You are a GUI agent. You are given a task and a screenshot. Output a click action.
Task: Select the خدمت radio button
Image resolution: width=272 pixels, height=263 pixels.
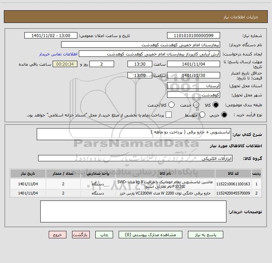[x=196, y=105]
